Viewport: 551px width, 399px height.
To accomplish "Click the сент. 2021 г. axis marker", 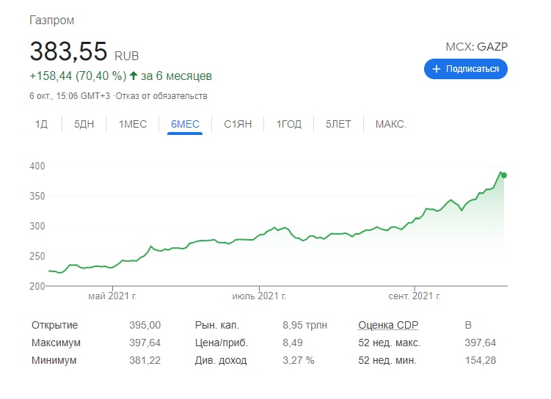I will point(415,296).
